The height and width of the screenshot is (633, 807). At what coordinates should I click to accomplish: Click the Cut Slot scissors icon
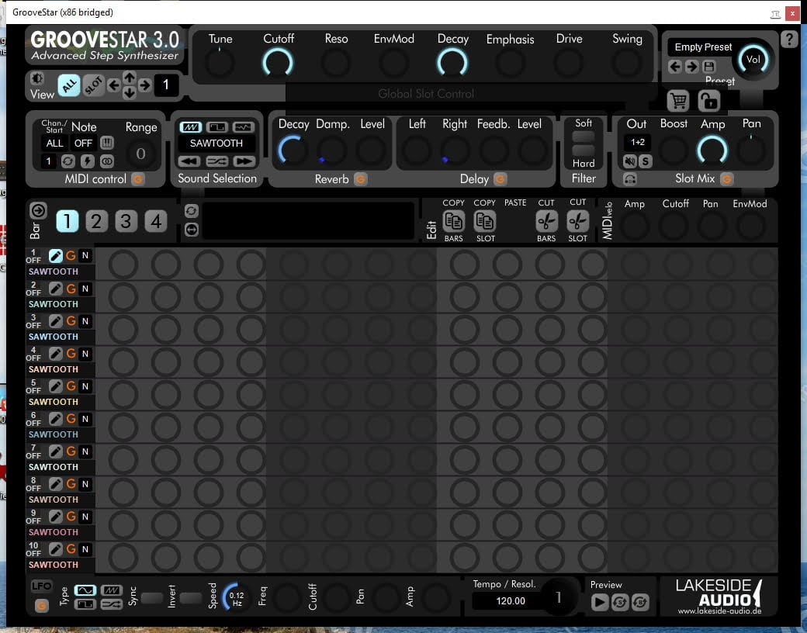coord(577,221)
